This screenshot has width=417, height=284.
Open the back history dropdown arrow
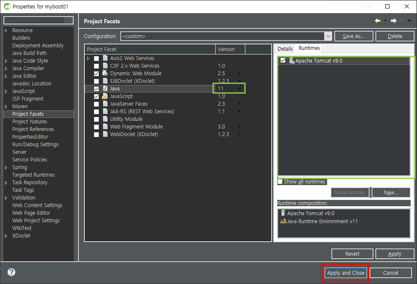coord(385,21)
